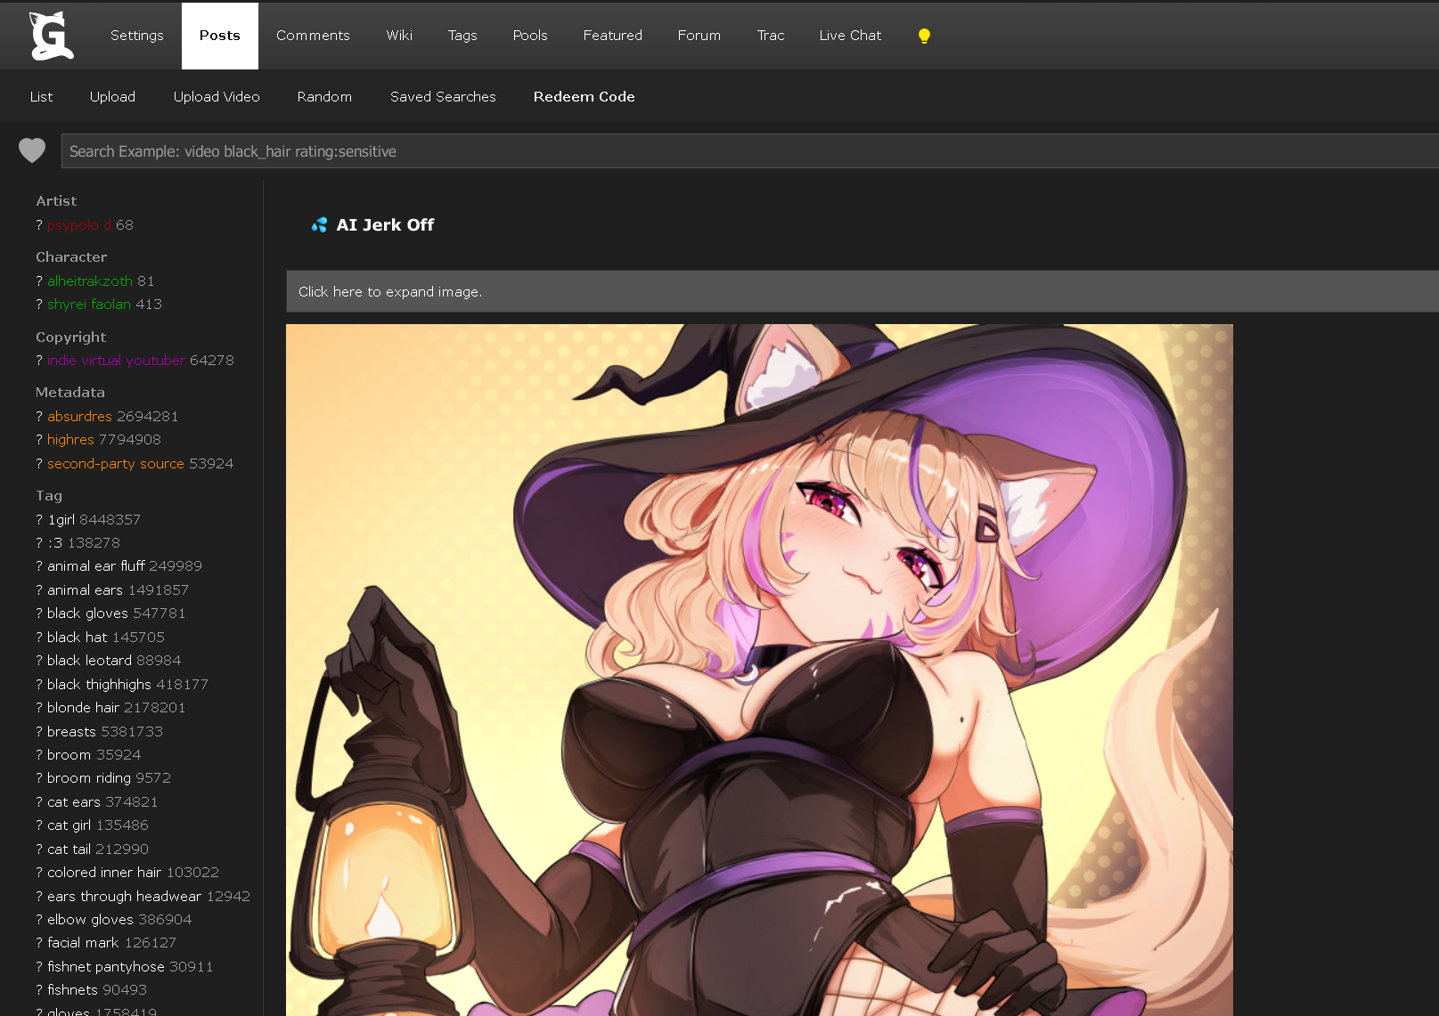Go to the Comments section
The image size is (1439, 1016).
(x=313, y=36)
